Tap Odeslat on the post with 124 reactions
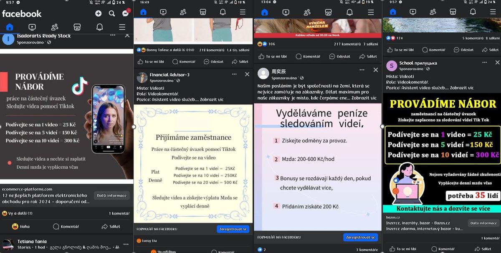 click(x=463, y=50)
